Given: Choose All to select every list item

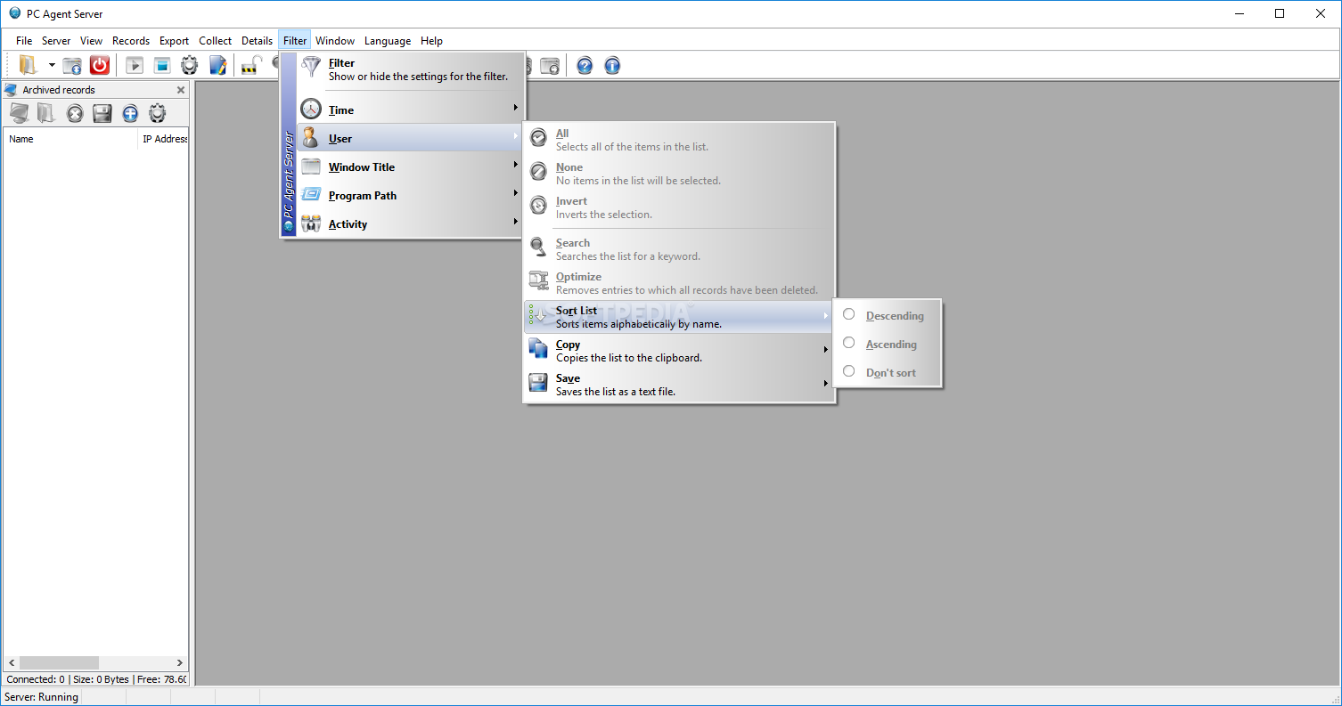Looking at the screenshot, I should [x=679, y=140].
